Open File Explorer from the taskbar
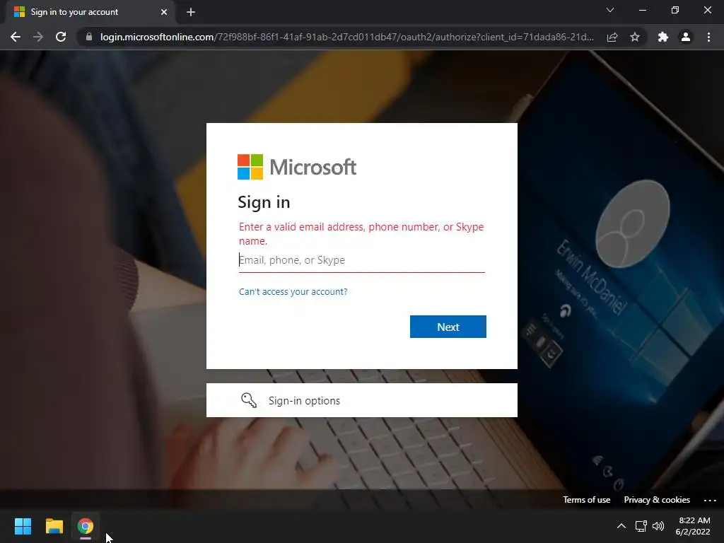Screen dimensions: 724x543 click(54, 526)
